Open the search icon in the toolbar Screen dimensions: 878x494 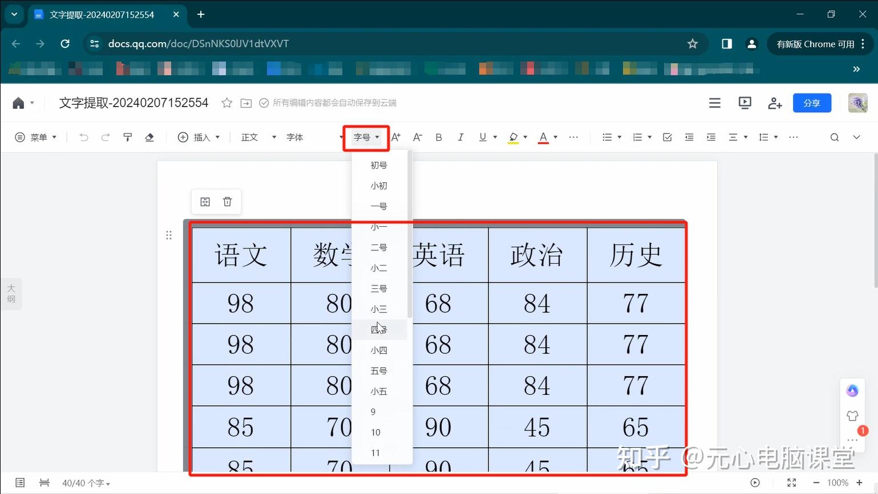tap(834, 137)
